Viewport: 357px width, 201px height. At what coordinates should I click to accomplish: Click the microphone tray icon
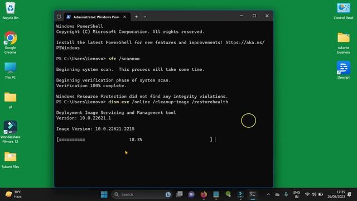coord(286,194)
